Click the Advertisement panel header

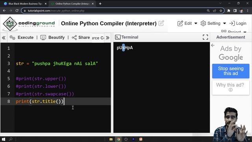231,37
